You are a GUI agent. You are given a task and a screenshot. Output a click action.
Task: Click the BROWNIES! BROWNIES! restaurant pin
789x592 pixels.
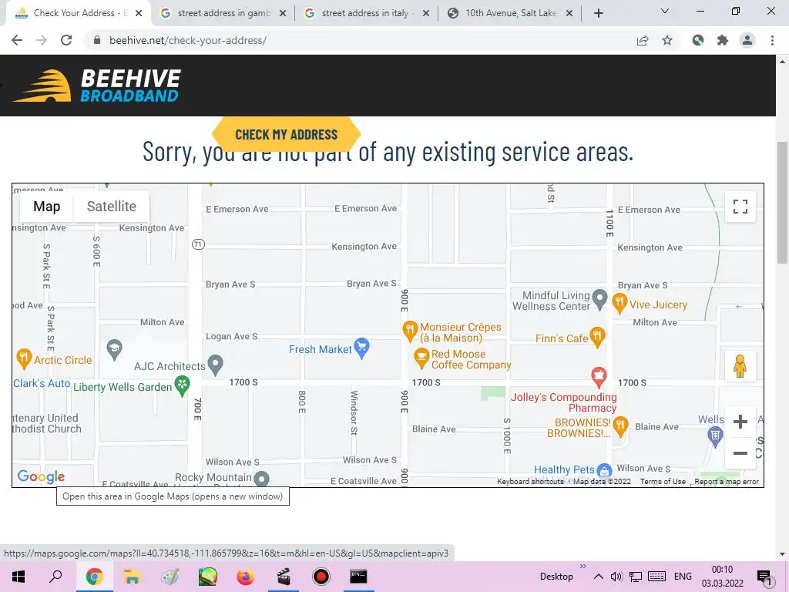click(620, 425)
